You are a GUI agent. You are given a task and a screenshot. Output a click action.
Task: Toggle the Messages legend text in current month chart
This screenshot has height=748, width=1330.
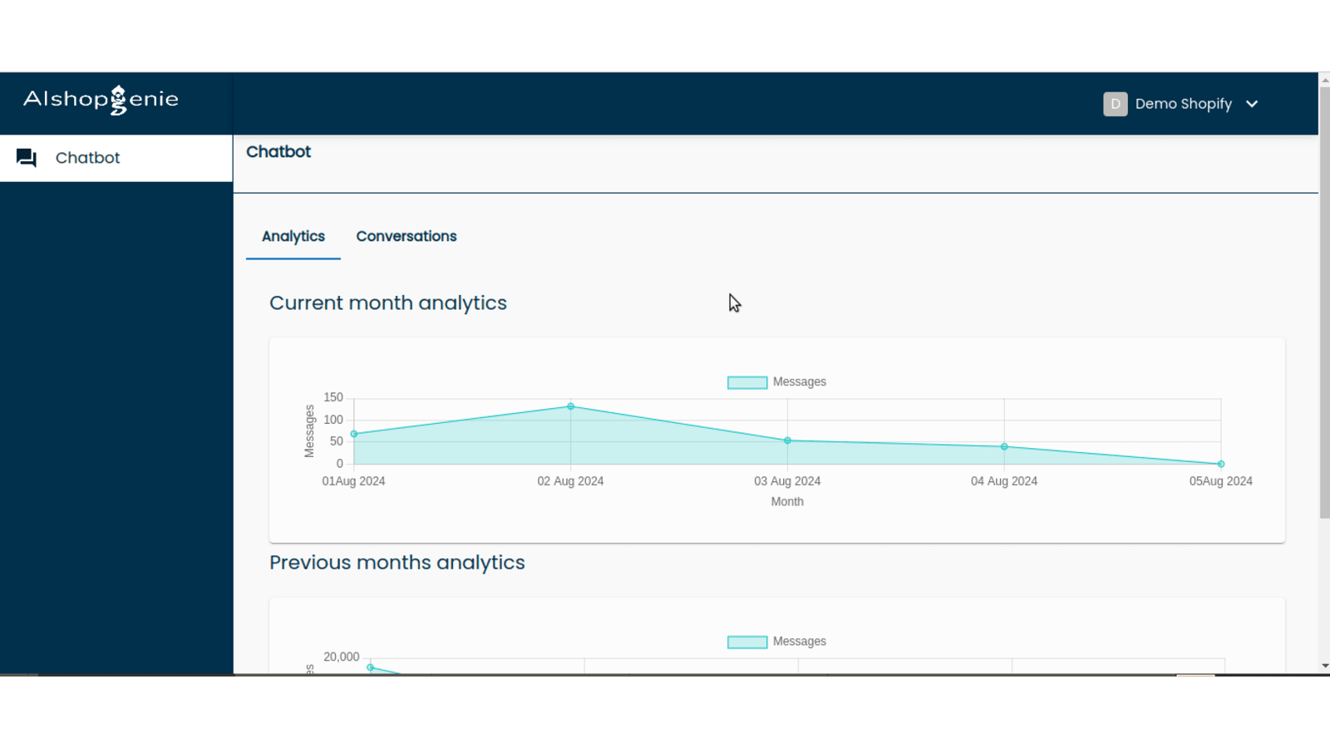(799, 382)
